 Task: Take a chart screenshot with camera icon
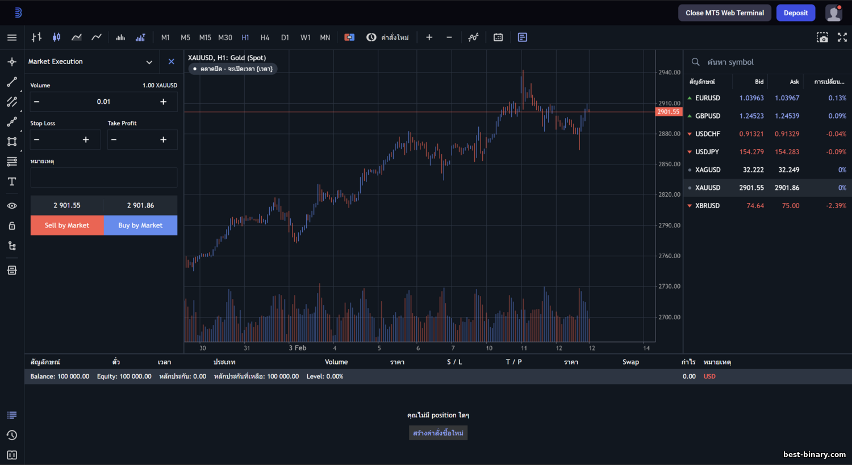pos(822,37)
